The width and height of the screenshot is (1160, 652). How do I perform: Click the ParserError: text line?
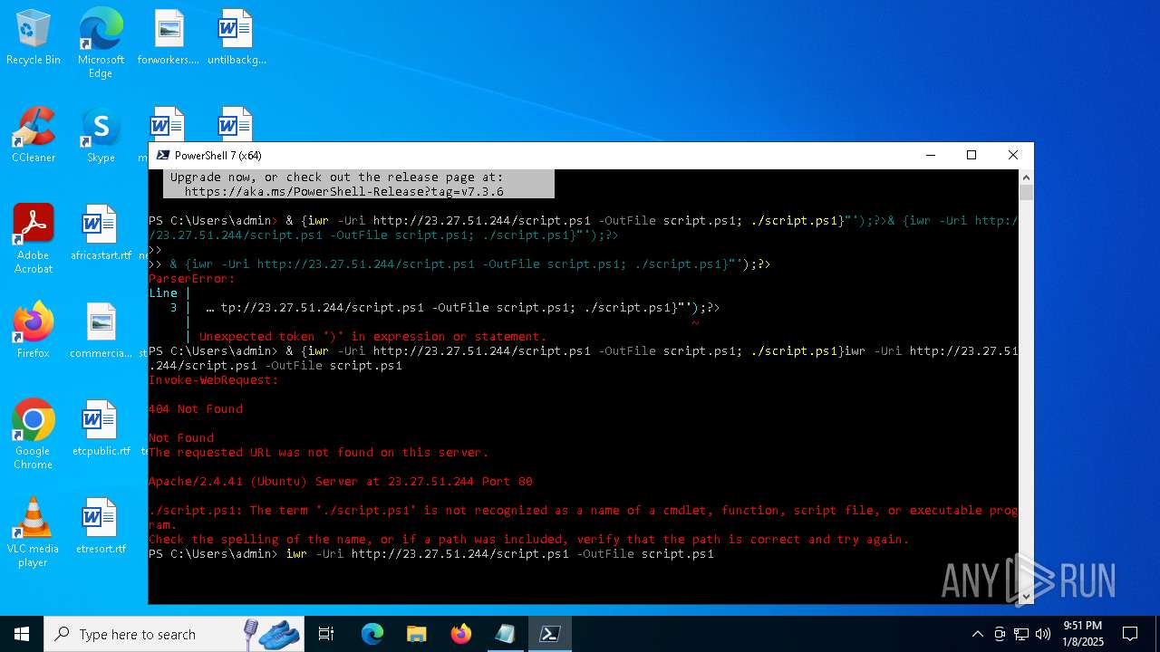pos(192,278)
